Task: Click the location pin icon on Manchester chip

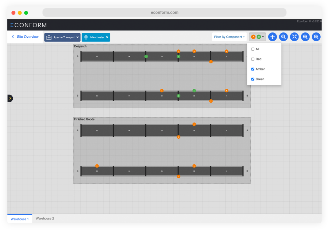Action: [x=86, y=37]
